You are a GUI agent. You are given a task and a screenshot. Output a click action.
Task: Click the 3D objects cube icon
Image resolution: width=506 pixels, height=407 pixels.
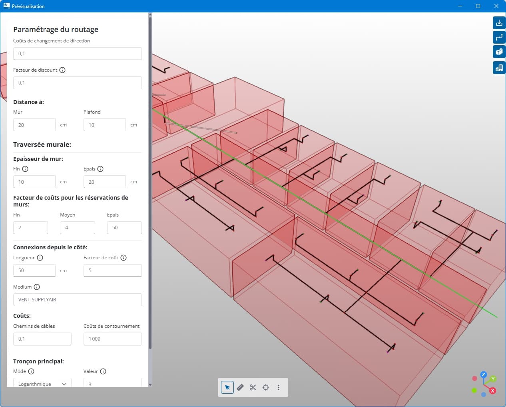(x=499, y=52)
